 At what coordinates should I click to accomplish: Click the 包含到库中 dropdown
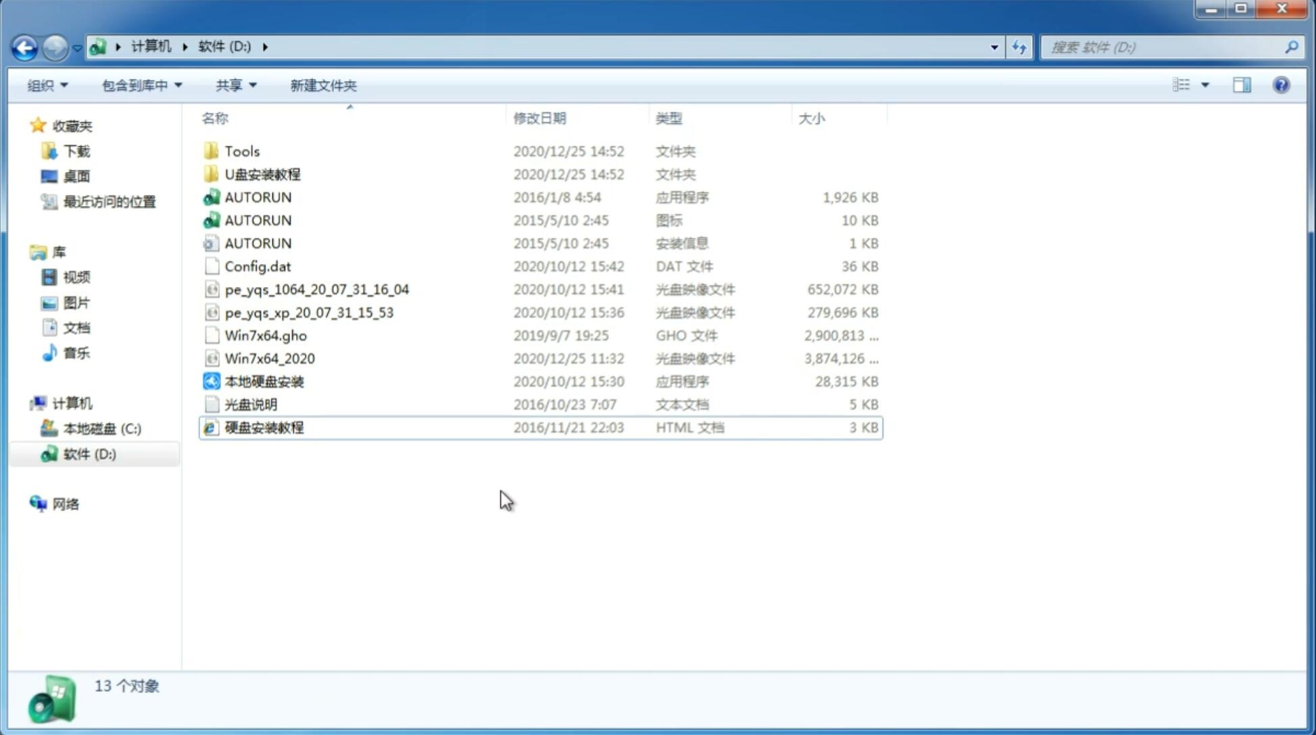[x=139, y=85]
